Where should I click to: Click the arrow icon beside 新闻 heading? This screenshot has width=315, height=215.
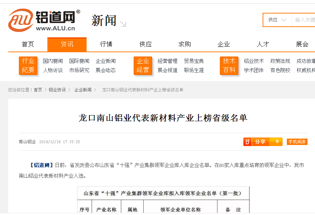123,24
